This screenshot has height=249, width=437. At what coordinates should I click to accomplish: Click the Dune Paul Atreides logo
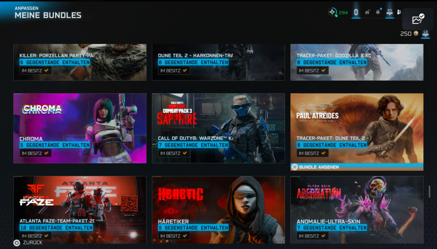[317, 113]
